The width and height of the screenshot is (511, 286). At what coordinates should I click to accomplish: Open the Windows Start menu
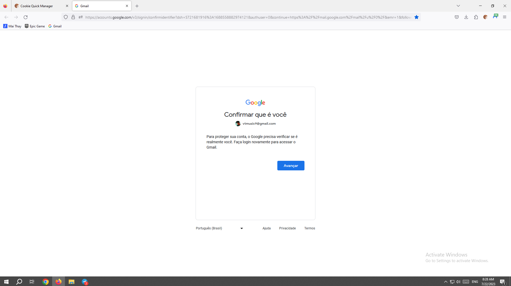click(x=6, y=281)
